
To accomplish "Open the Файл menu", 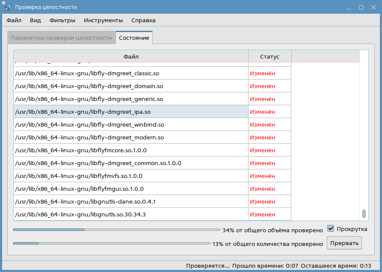I will click(x=14, y=20).
